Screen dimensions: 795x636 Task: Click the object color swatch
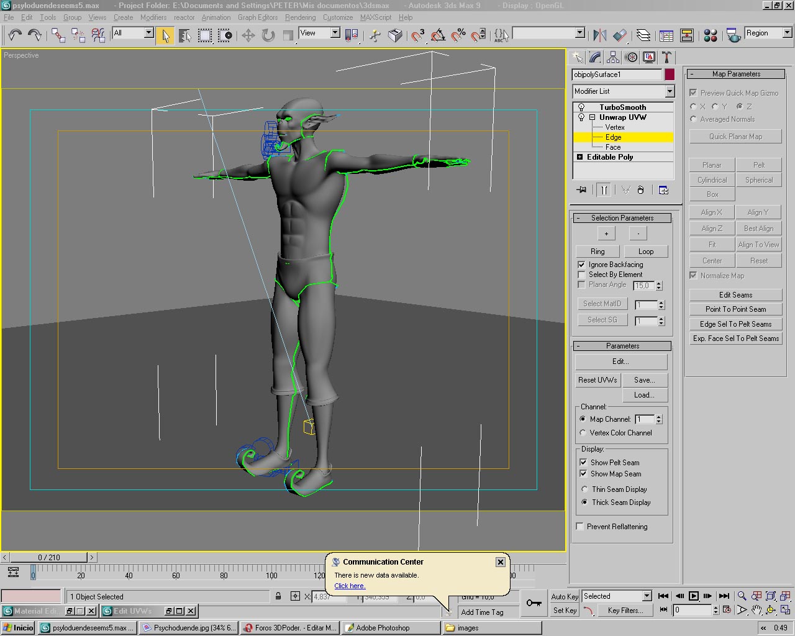(x=669, y=75)
